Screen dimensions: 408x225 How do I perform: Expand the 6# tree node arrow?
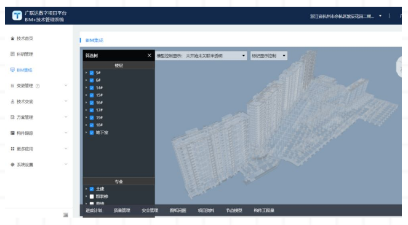86,80
